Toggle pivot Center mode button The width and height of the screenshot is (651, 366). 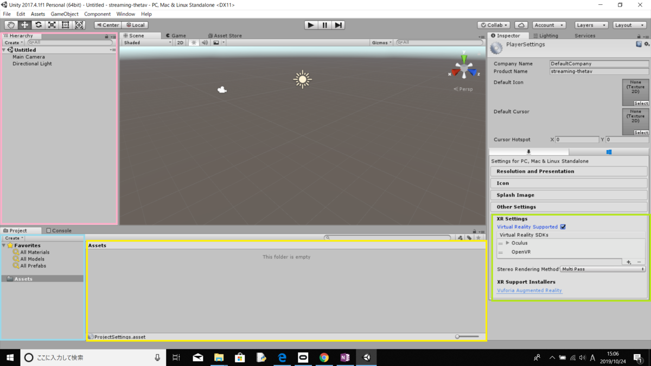pyautogui.click(x=107, y=25)
